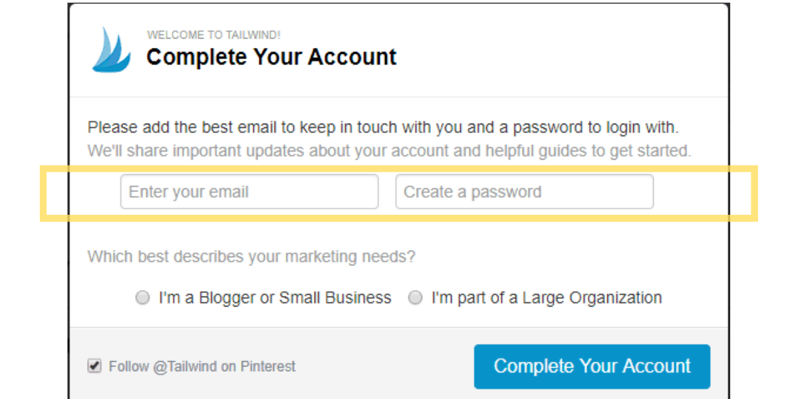Click the word 'Pinterest' in the footer
The image size is (798, 399).
(268, 366)
